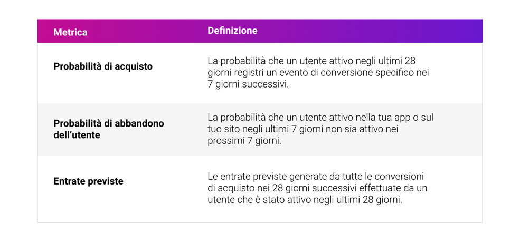The image size is (520, 242).
Task: Click the gray-shaded middle table row
Action: (260, 130)
